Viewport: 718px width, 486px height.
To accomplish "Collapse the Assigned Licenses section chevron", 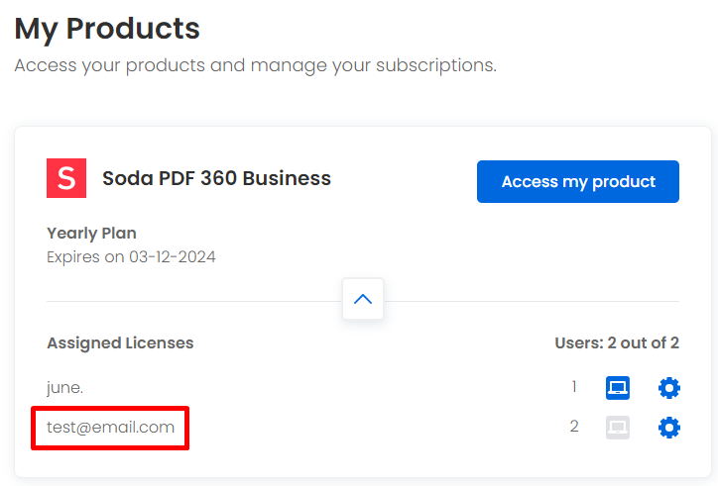I will tap(363, 299).
